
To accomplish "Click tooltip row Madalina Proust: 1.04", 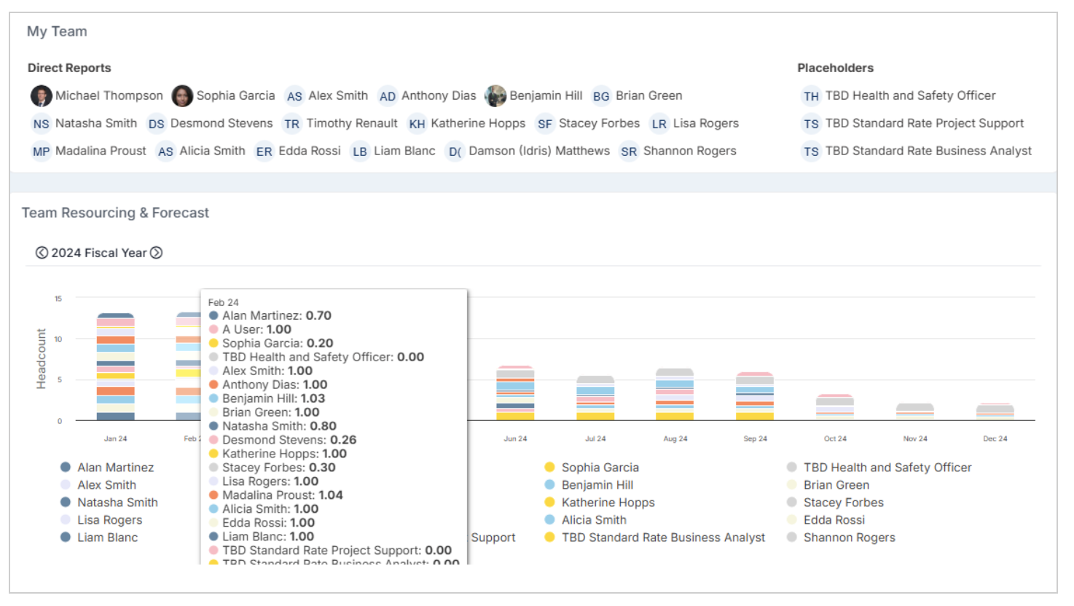I will (x=276, y=495).
